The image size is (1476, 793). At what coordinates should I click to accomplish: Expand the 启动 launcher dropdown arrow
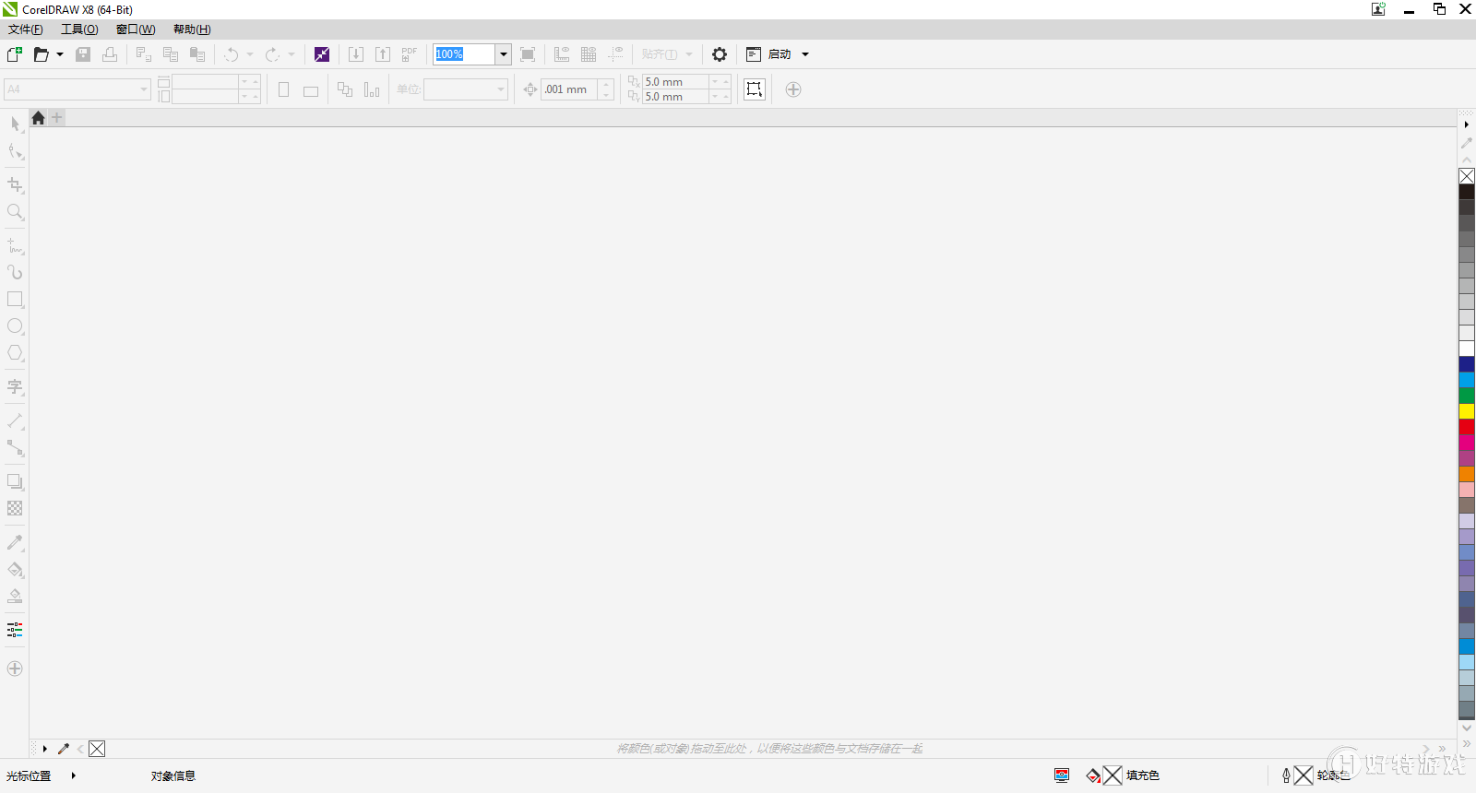pyautogui.click(x=805, y=54)
